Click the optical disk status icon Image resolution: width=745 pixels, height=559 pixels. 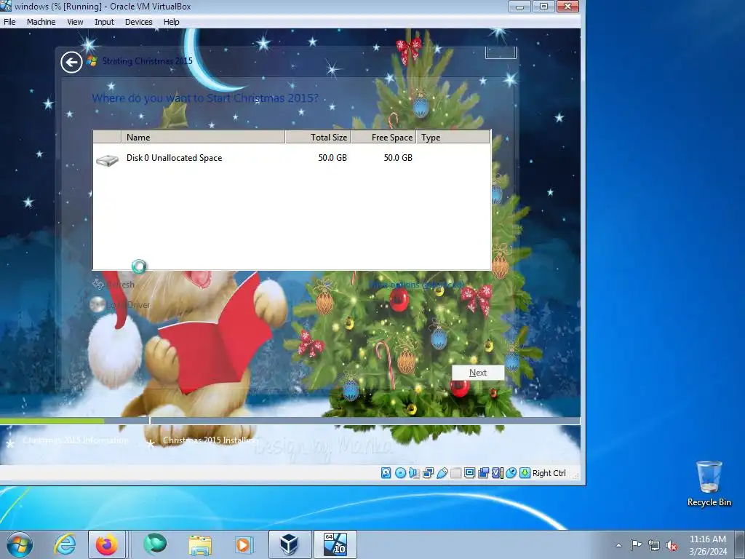pos(400,472)
